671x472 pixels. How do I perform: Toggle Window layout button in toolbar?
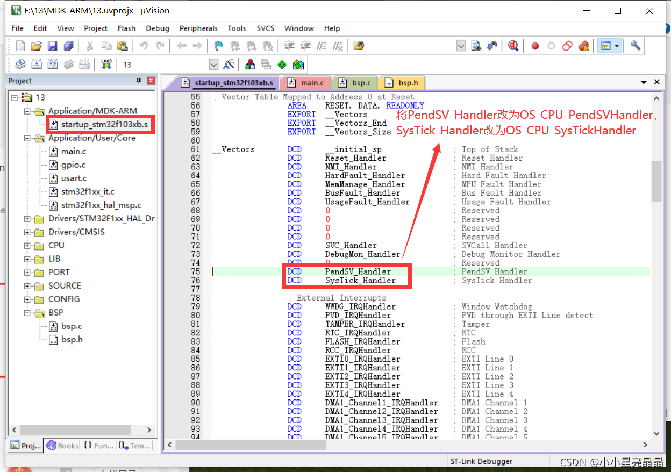606,46
